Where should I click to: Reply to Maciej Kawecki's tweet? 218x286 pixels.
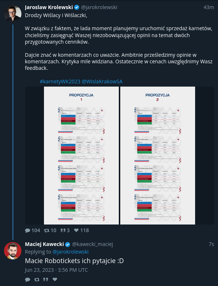[28, 279]
